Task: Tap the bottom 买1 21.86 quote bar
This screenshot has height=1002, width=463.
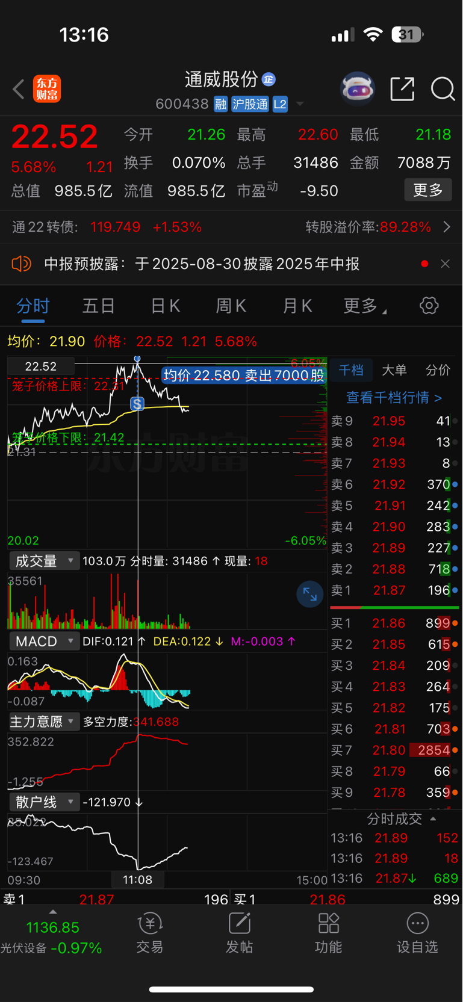Action: tap(347, 899)
